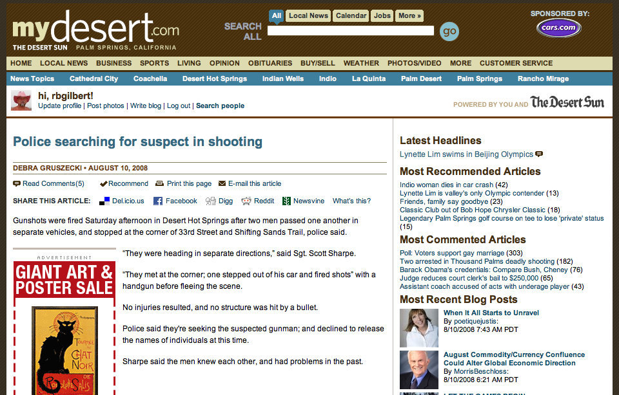The image size is (619, 395).
Task: Open Two arrested in Thousand Palms shooting article
Action: [x=477, y=261]
